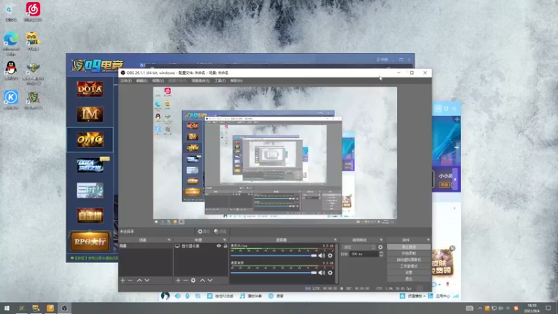This screenshot has width=558, height=314.
Task: Add a new scene with the plus icon
Action: coord(123,281)
